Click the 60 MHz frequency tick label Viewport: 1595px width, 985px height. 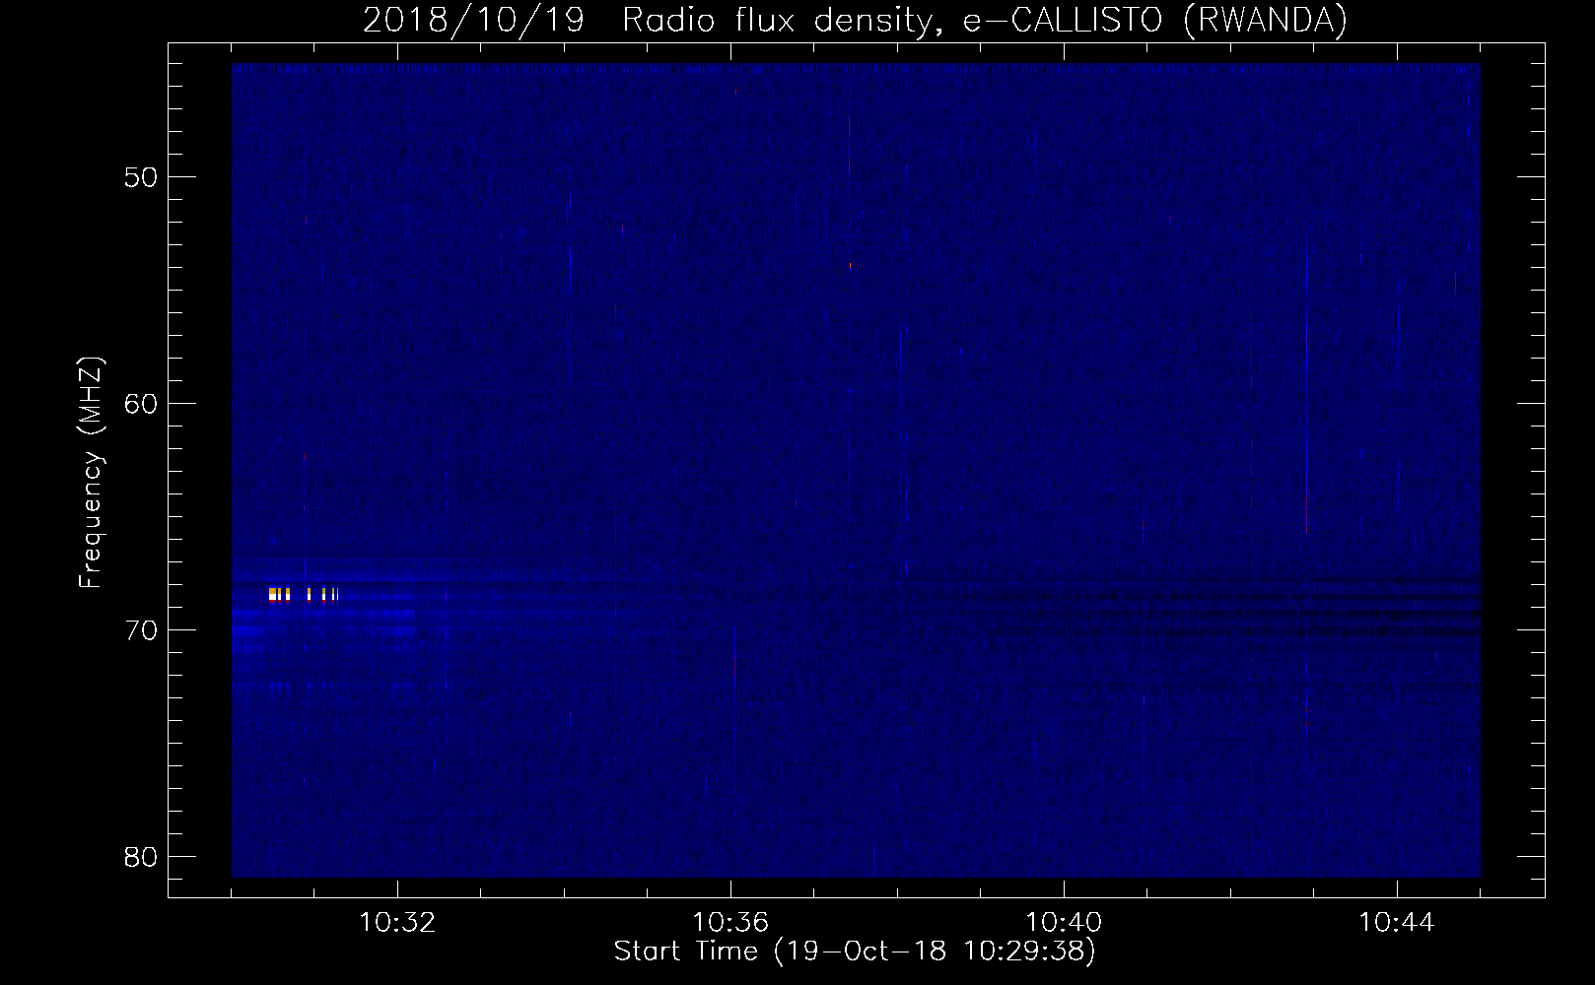click(x=141, y=404)
